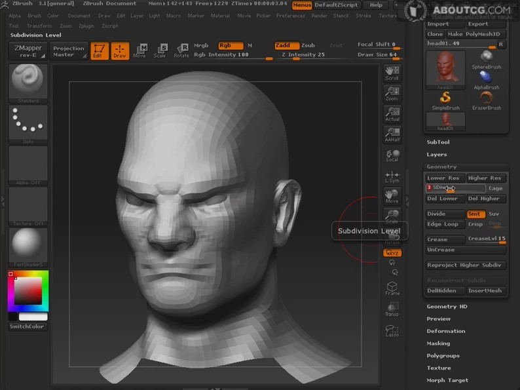Expand the Layers panel
The height and width of the screenshot is (390, 520).
437,154
